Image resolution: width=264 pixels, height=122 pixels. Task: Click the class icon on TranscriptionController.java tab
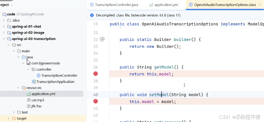click(x=92, y=5)
